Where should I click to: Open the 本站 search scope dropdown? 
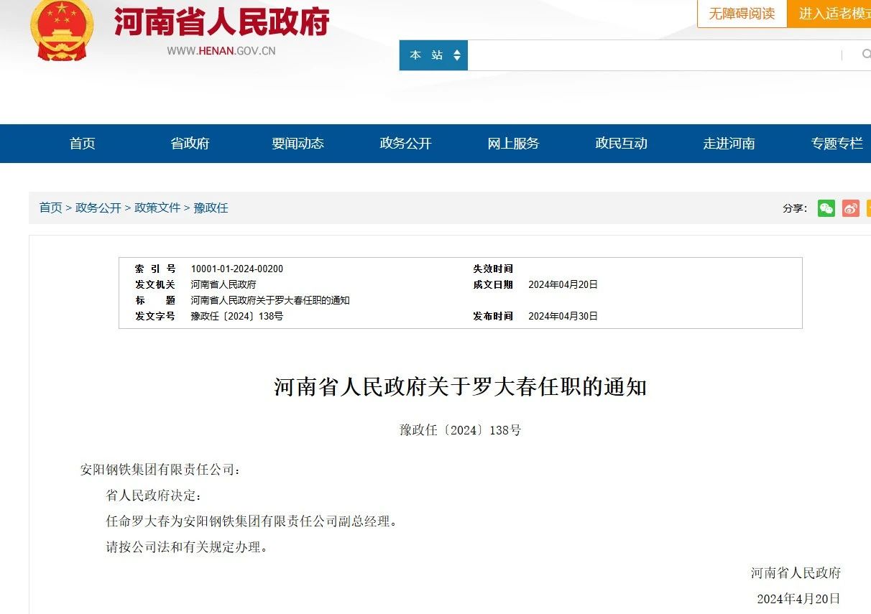point(433,55)
